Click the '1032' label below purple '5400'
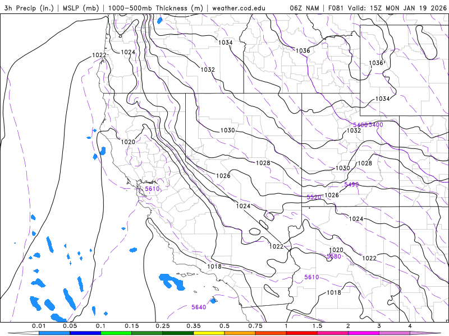Image resolution: width=449 pixels, height=336 pixels. pyautogui.click(x=354, y=130)
